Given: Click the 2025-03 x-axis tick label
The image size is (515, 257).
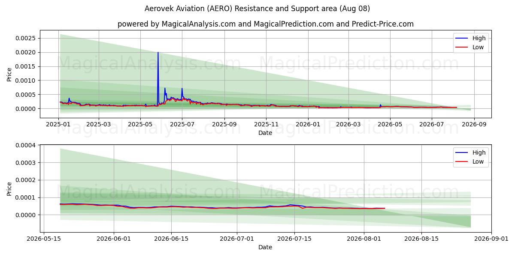Looking at the screenshot, I should tap(99, 125).
